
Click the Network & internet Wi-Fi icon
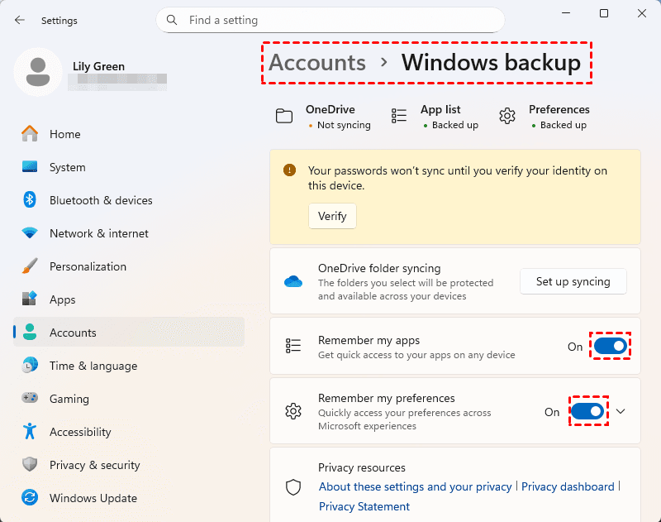pos(30,233)
